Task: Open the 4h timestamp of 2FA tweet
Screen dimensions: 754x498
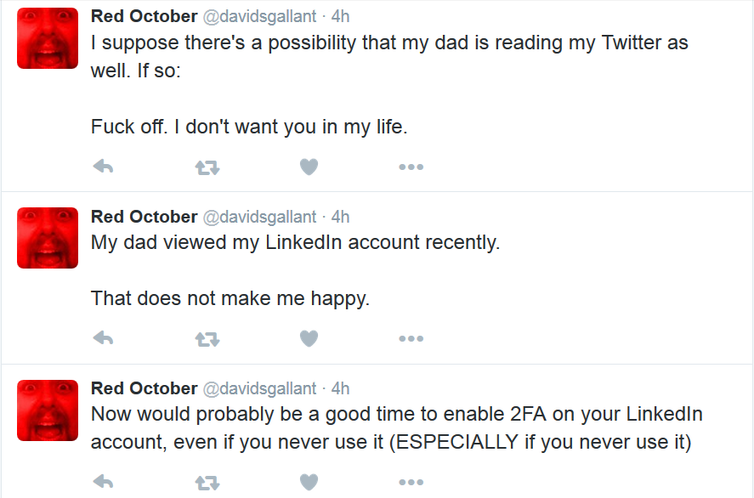Action: (x=341, y=388)
